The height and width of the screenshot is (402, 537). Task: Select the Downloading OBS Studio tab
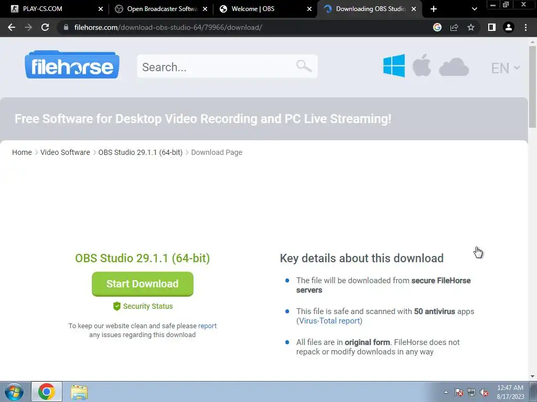coord(370,9)
